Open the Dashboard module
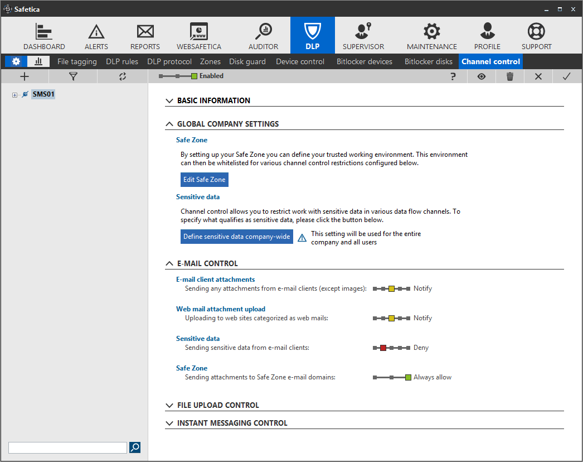 coord(44,36)
